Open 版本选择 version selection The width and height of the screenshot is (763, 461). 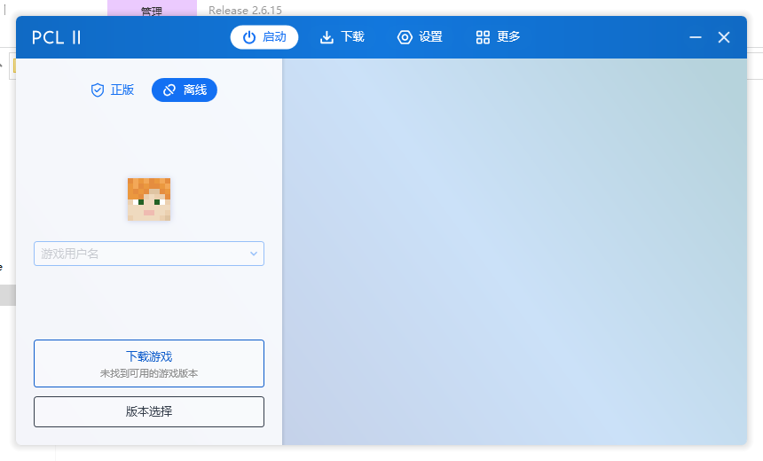tap(149, 412)
